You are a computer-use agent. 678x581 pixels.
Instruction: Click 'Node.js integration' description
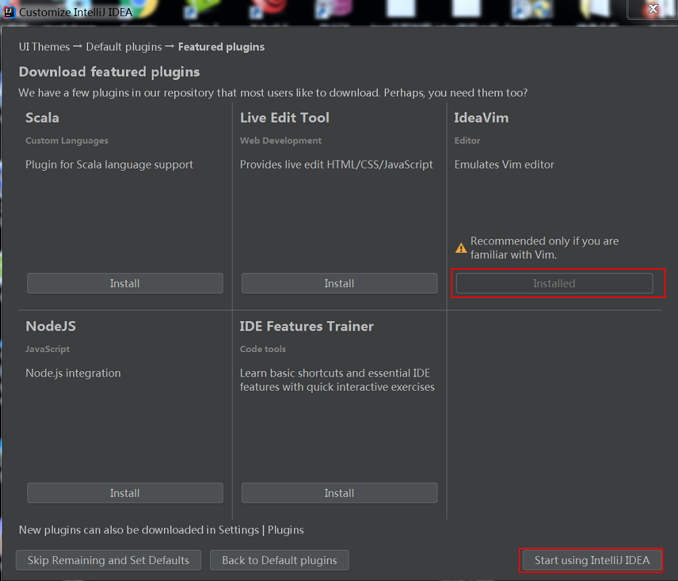click(73, 373)
